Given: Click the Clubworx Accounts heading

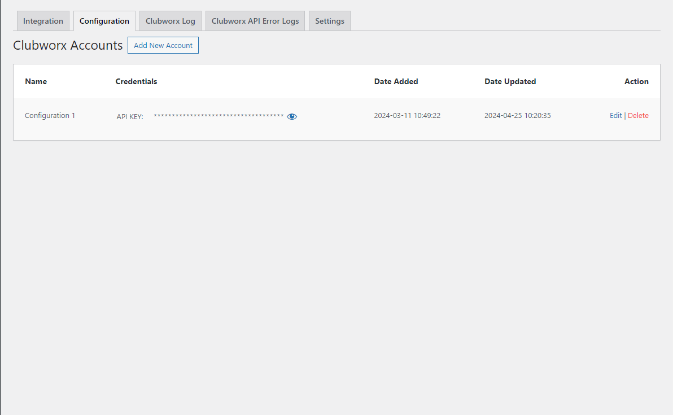Looking at the screenshot, I should click(68, 45).
